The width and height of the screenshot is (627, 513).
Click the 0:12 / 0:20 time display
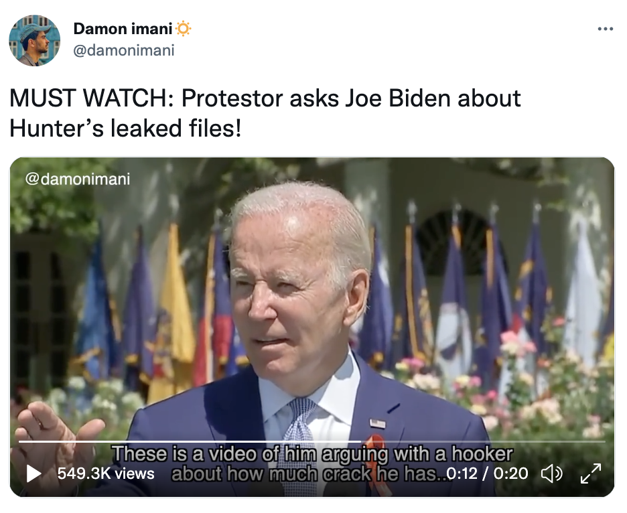[487, 473]
